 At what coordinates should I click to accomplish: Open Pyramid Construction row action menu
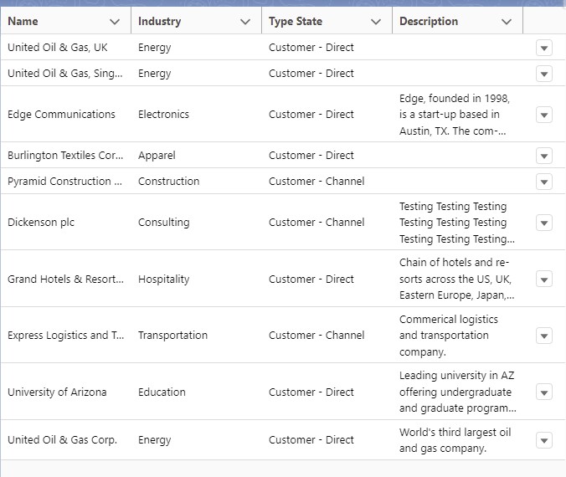tap(544, 182)
